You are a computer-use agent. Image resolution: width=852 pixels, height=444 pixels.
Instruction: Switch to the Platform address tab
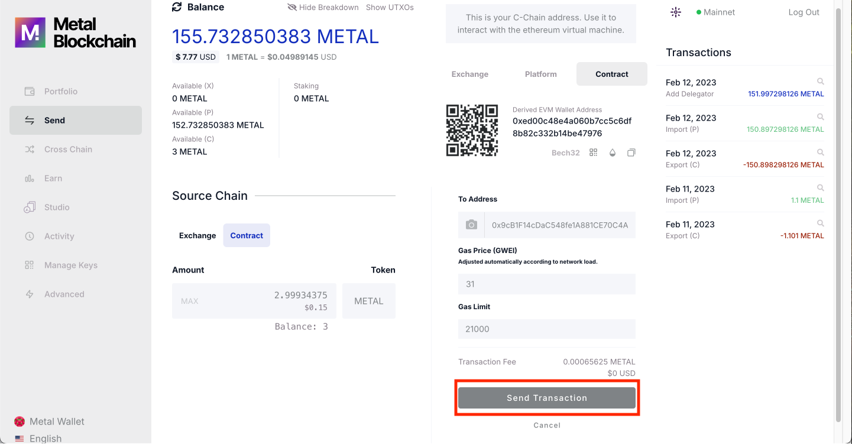coord(540,74)
